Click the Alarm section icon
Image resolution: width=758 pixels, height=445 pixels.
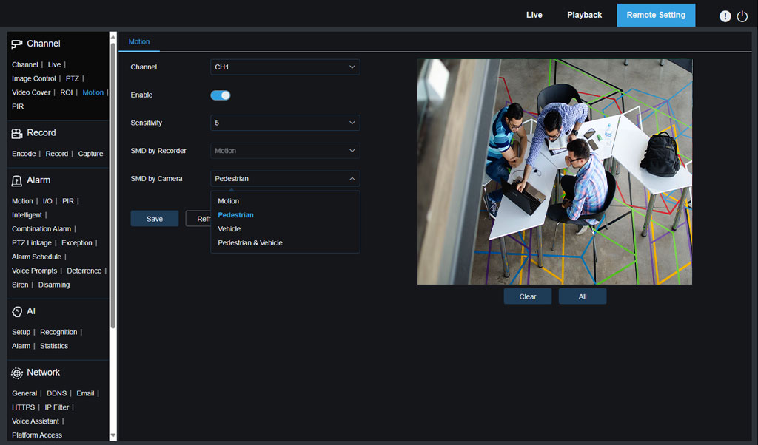17,180
